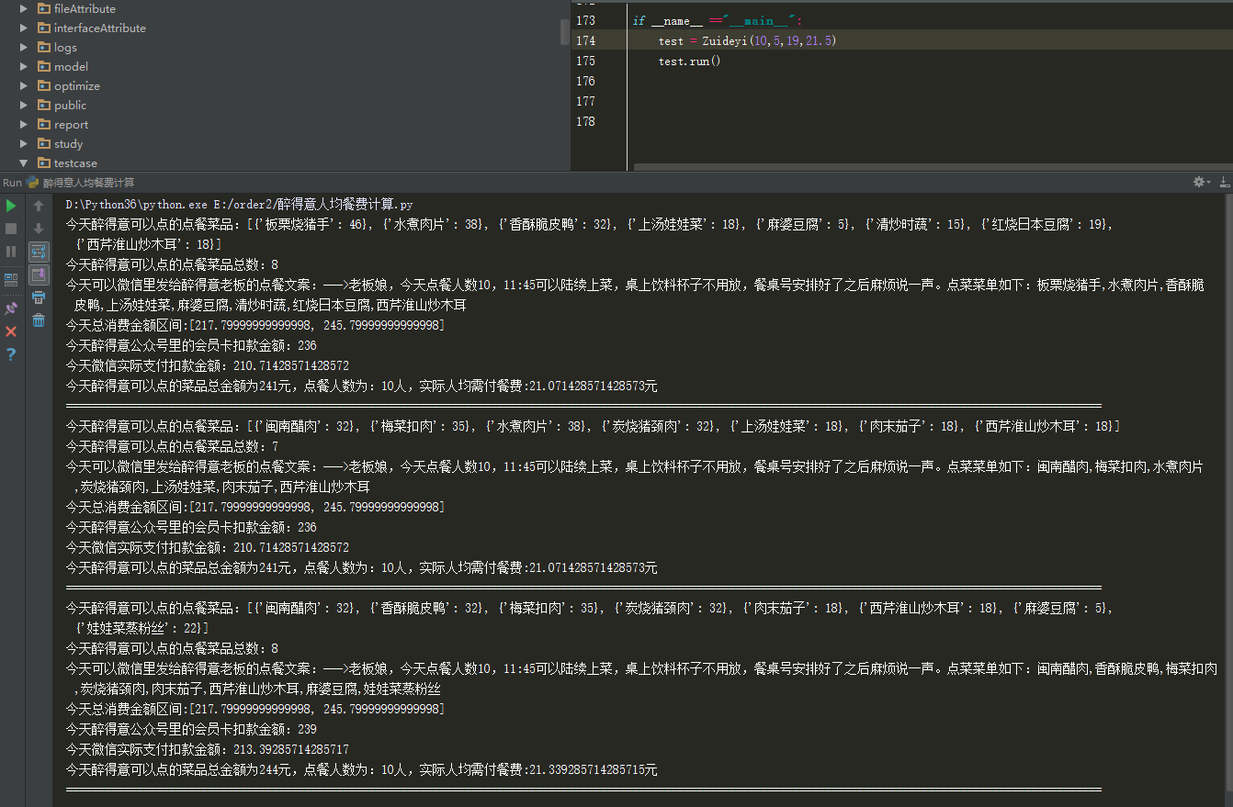Pause the console output
This screenshot has height=807, width=1233.
(x=11, y=251)
